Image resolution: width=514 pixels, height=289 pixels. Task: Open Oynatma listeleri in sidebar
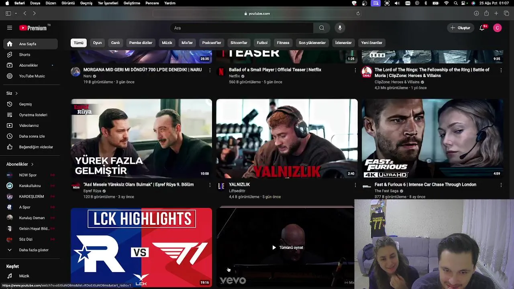point(31,115)
